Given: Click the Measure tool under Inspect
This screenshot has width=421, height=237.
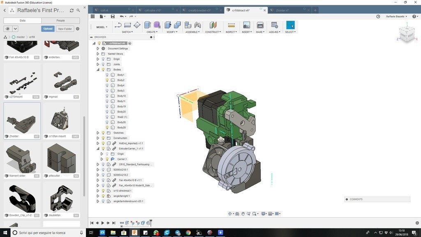Looking at the screenshot, I should point(231,26).
